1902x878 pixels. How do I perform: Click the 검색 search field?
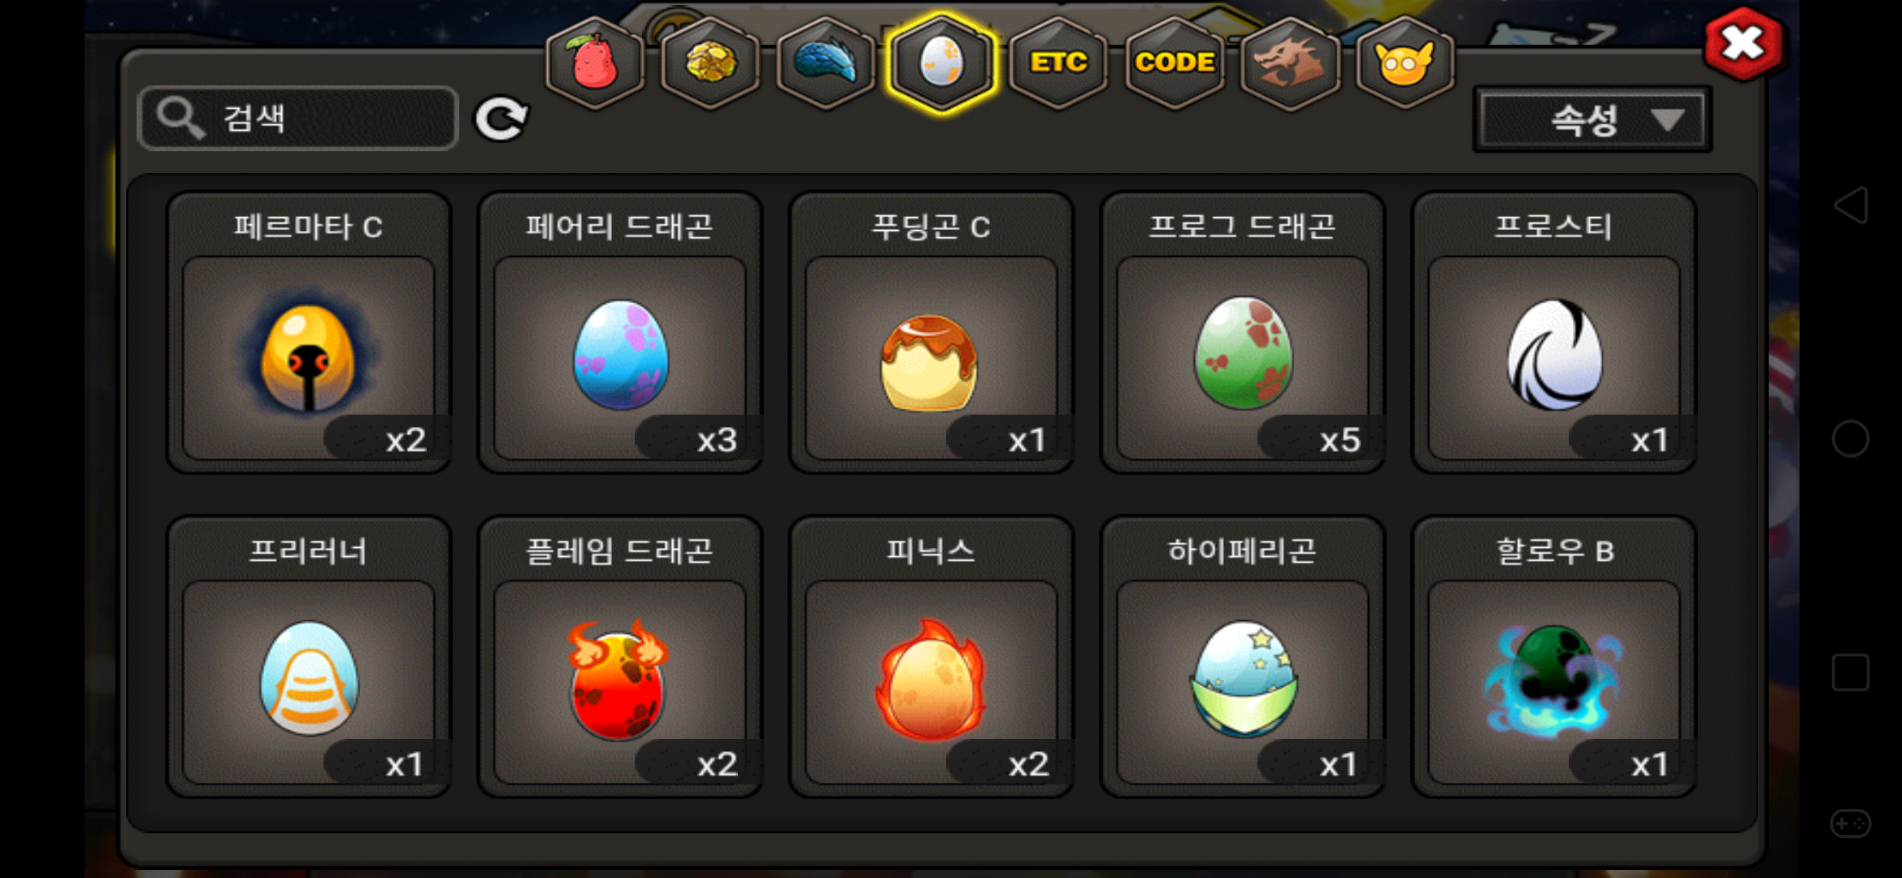coord(298,119)
